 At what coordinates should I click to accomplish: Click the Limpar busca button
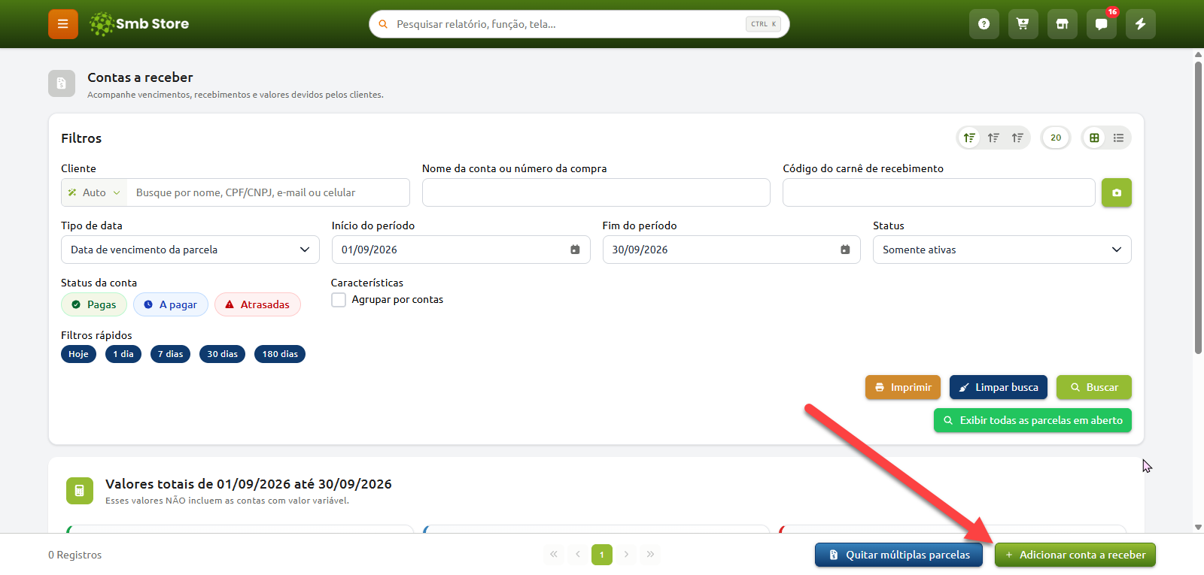[x=999, y=387]
